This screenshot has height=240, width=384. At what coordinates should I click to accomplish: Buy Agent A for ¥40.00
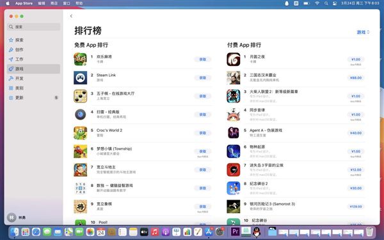tap(356, 133)
